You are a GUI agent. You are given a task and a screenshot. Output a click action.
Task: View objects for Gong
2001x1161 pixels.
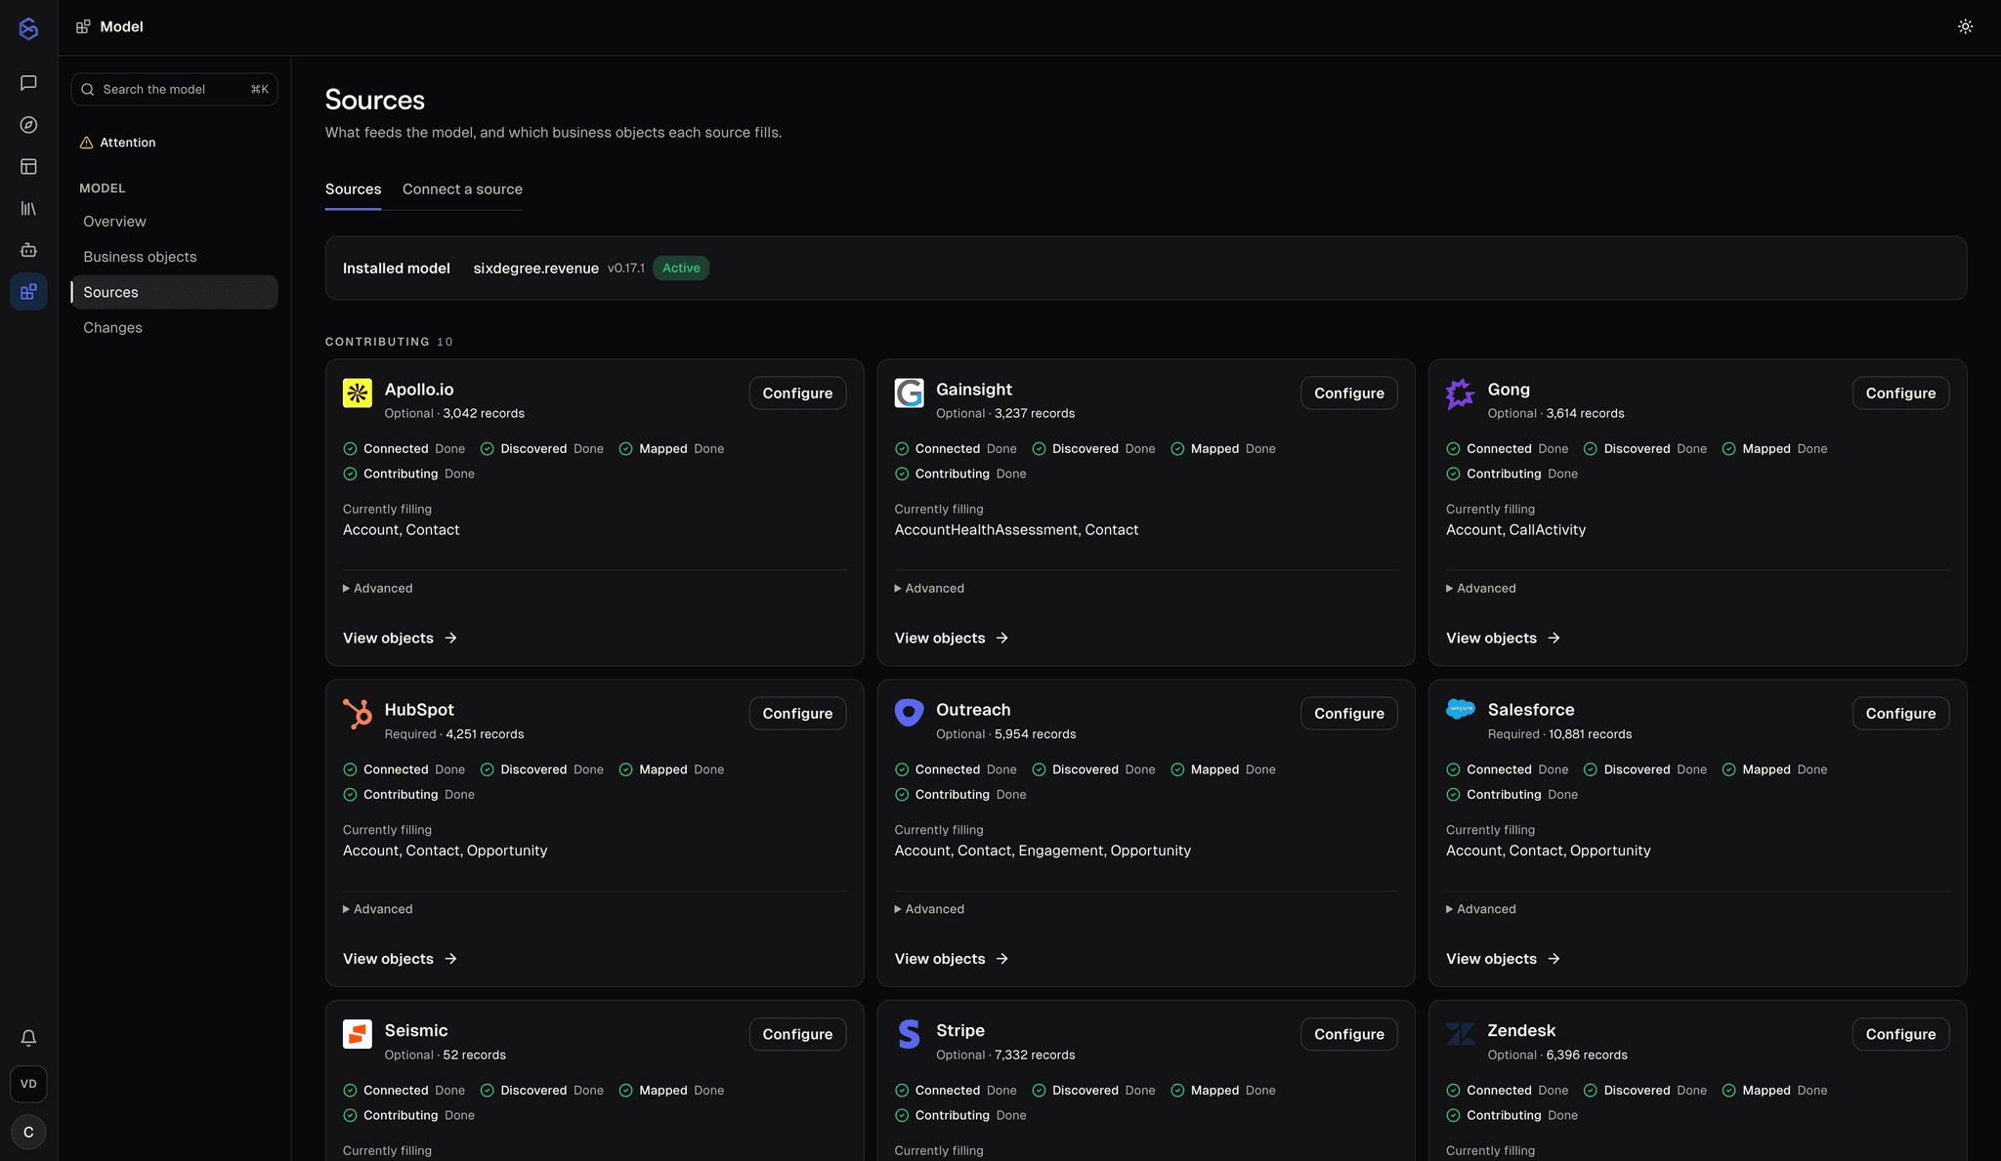tap(1504, 639)
